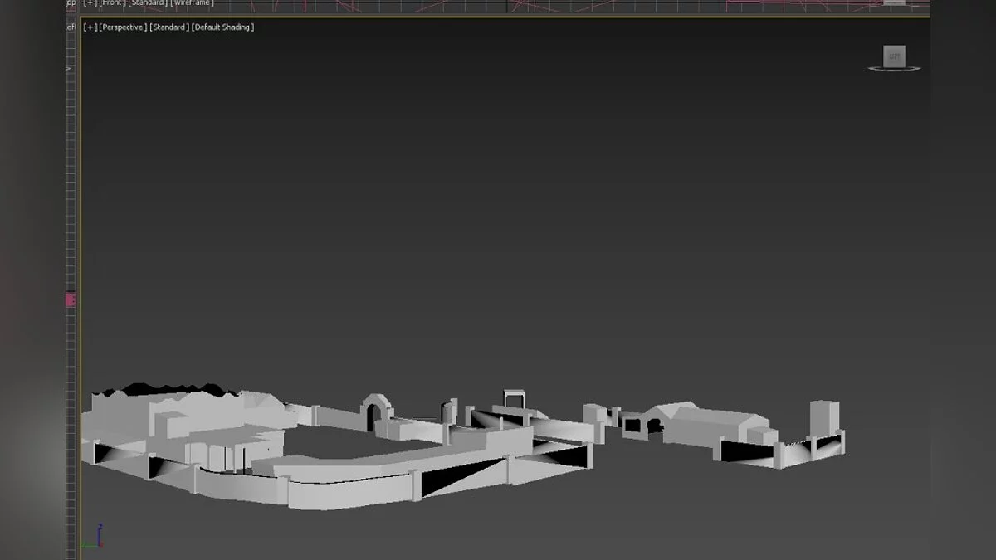Screen dimensions: 996x560
Task: Select the pink marker in left viewport strip
Action: (71, 300)
